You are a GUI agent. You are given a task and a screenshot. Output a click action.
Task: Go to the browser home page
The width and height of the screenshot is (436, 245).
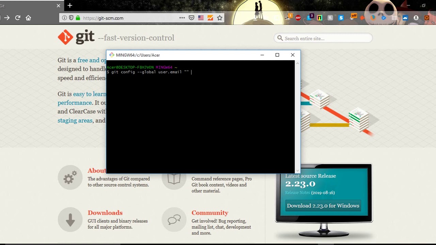[x=28, y=18]
